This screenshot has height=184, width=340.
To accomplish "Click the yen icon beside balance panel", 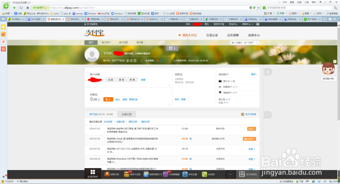I will tap(268, 72).
